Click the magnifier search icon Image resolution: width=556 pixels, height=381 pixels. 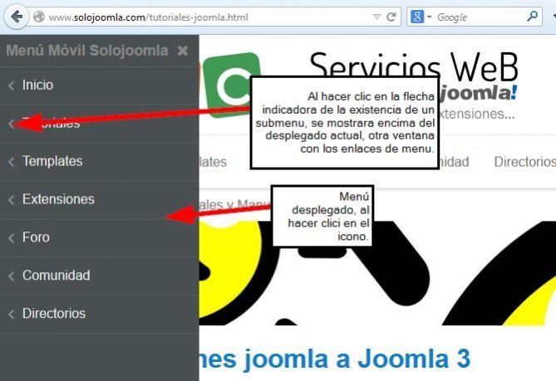tap(532, 17)
